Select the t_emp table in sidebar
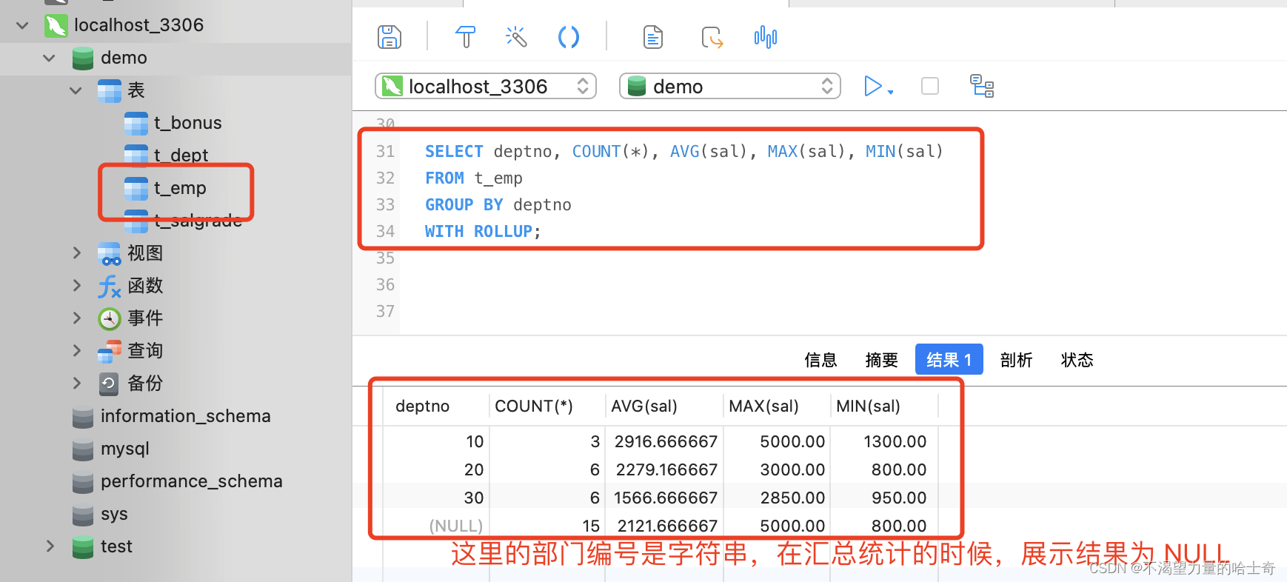 coord(180,188)
